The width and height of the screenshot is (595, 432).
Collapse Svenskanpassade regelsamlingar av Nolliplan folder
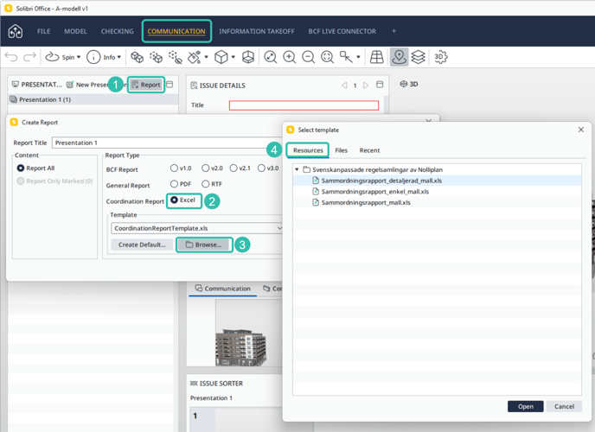click(297, 169)
